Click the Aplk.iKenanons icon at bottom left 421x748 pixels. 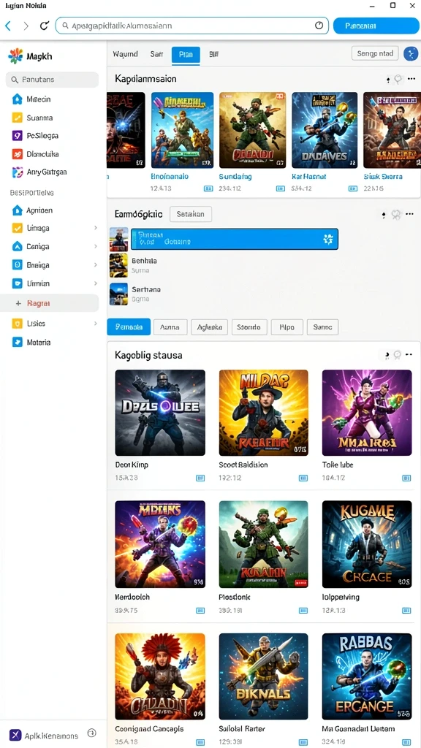point(16,734)
